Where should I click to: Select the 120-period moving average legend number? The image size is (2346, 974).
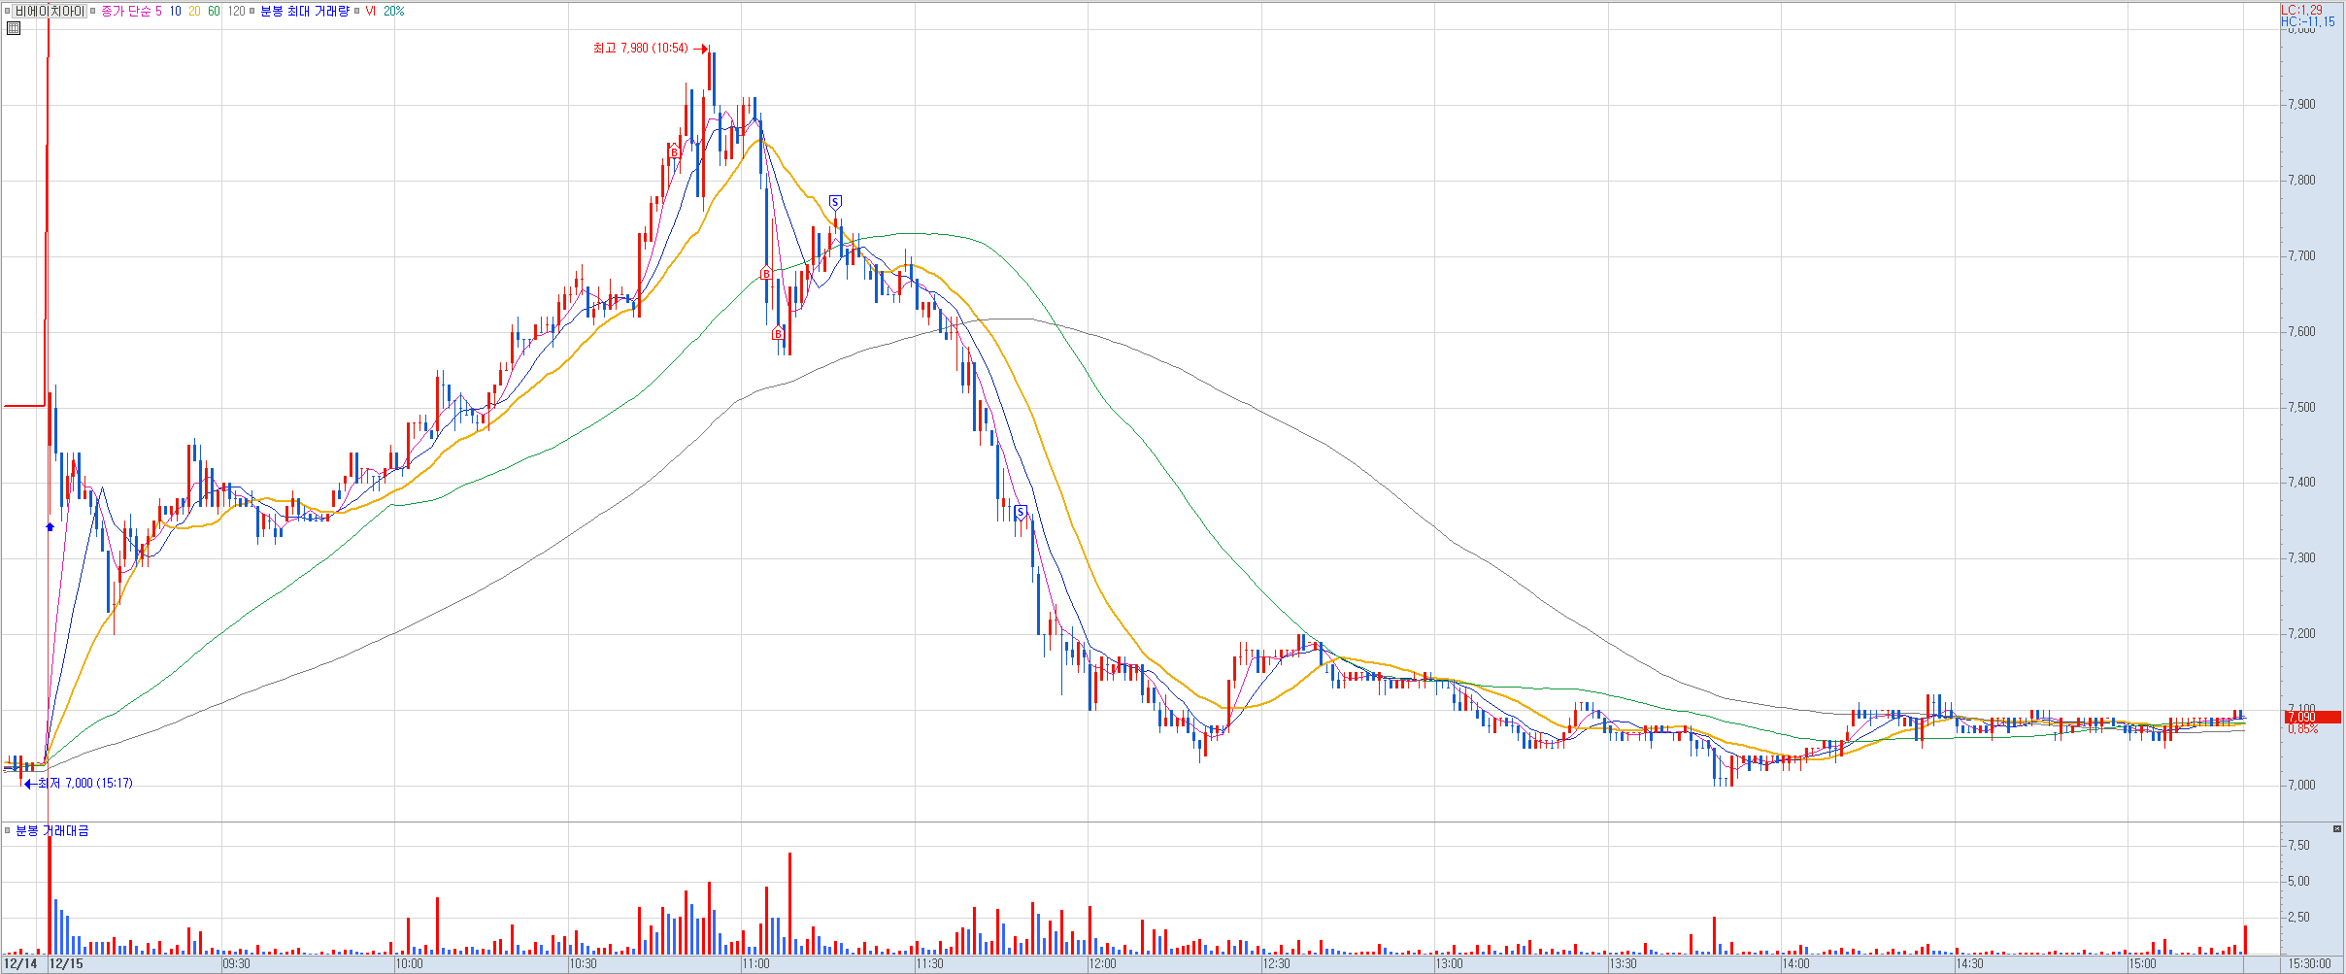(236, 12)
